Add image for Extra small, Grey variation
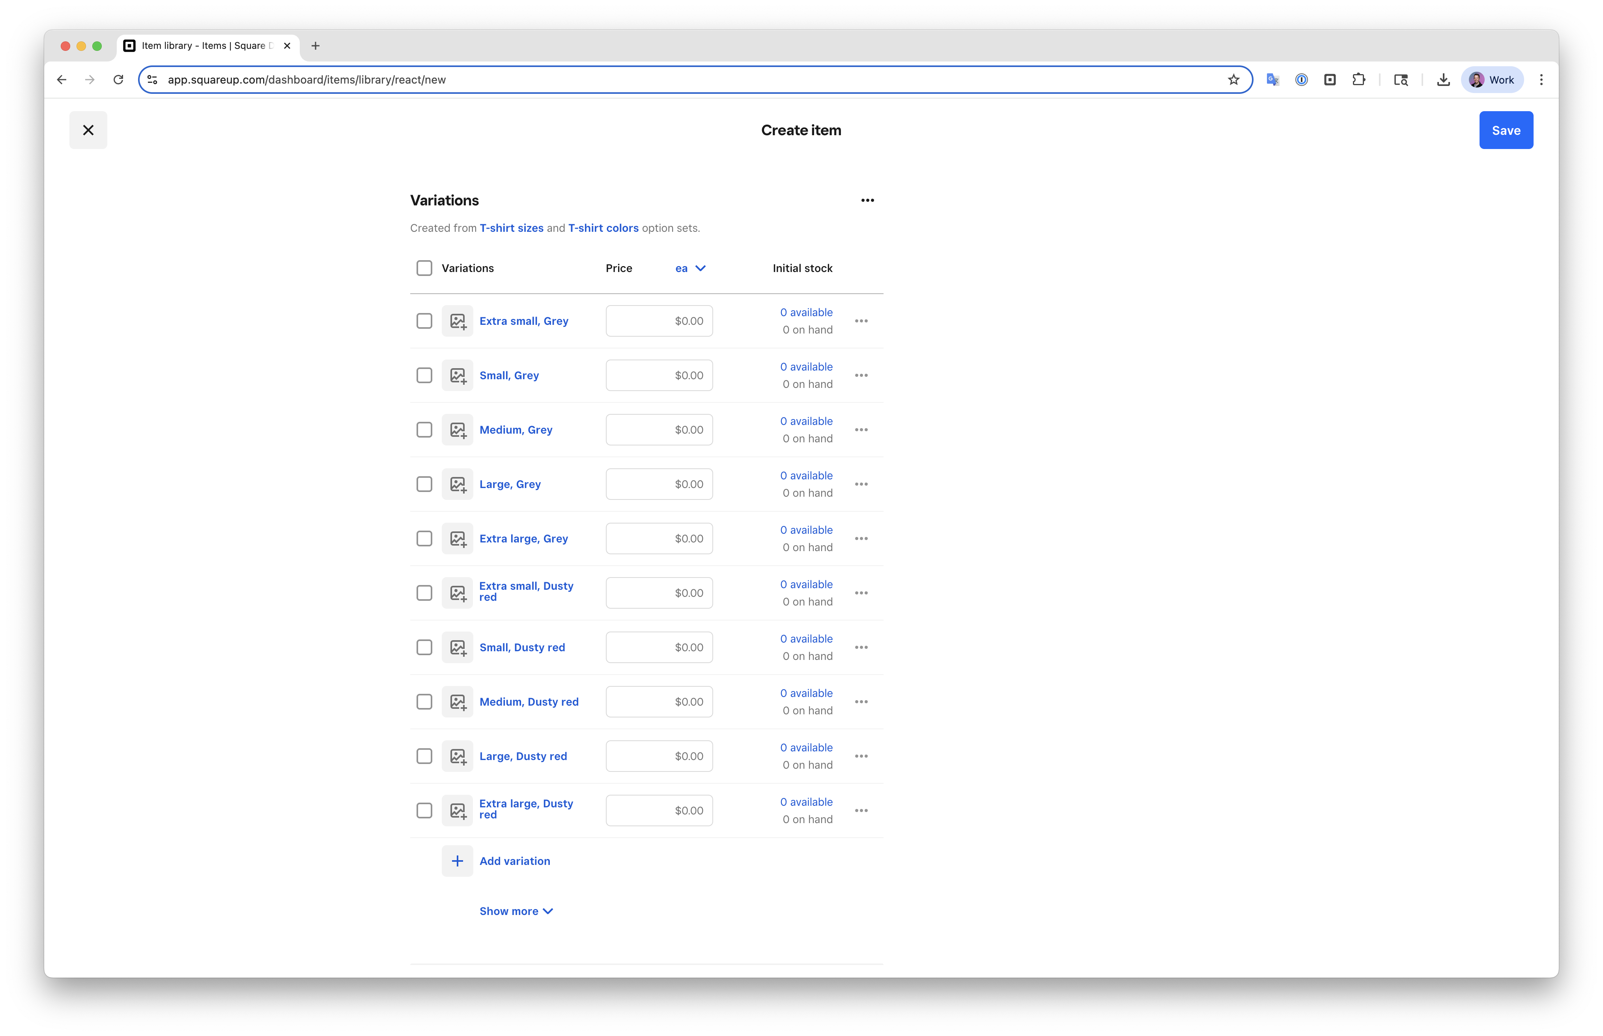This screenshot has height=1036, width=1603. [458, 321]
